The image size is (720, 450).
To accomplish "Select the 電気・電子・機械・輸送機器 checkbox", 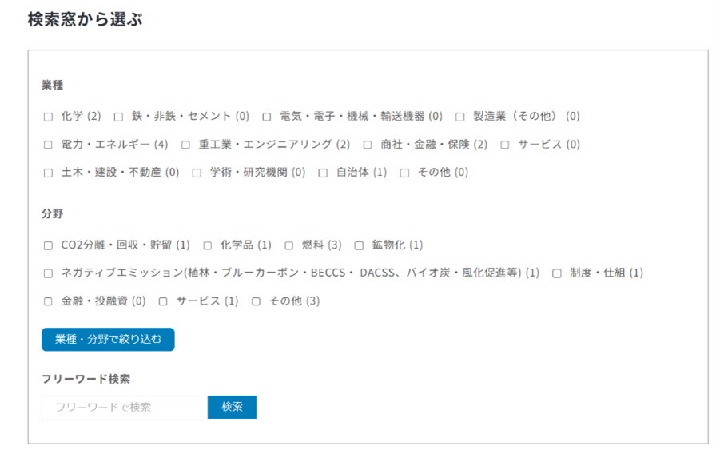I will tap(267, 117).
